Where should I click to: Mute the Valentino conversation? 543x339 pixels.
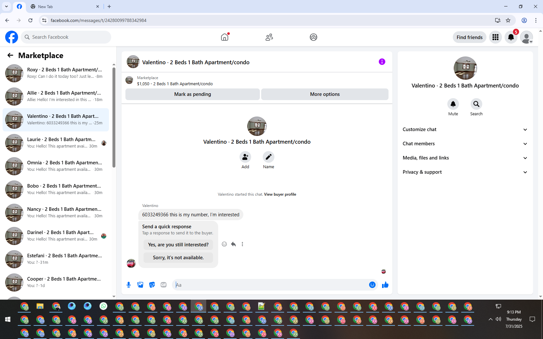(453, 104)
